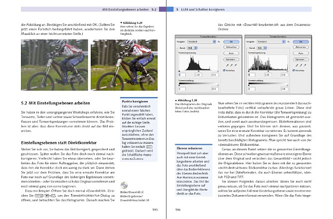Viewport: 333px width, 219px height.
Task: Click midtone gamma slider under left histogram
Action: click(x=198, y=71)
